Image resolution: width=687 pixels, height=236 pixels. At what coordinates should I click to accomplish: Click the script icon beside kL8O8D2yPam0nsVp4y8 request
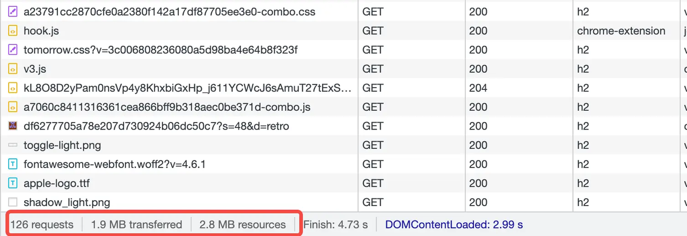tap(13, 88)
